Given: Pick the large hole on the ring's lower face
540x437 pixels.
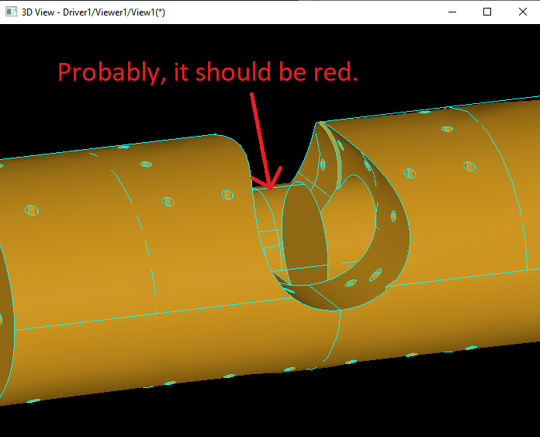Looking at the screenshot, I should (x=376, y=275).
